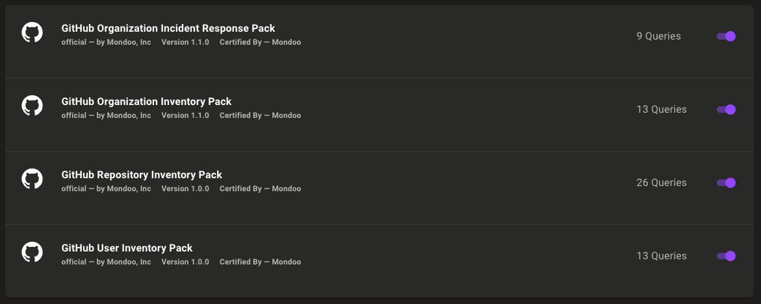Image resolution: width=761 pixels, height=304 pixels.
Task: Click Version 1.1.0 under Incident Response Pack
Action: (185, 42)
